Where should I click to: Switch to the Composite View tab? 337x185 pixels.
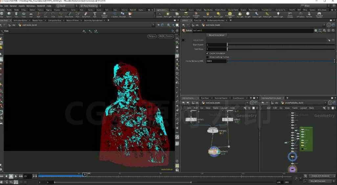point(55,20)
